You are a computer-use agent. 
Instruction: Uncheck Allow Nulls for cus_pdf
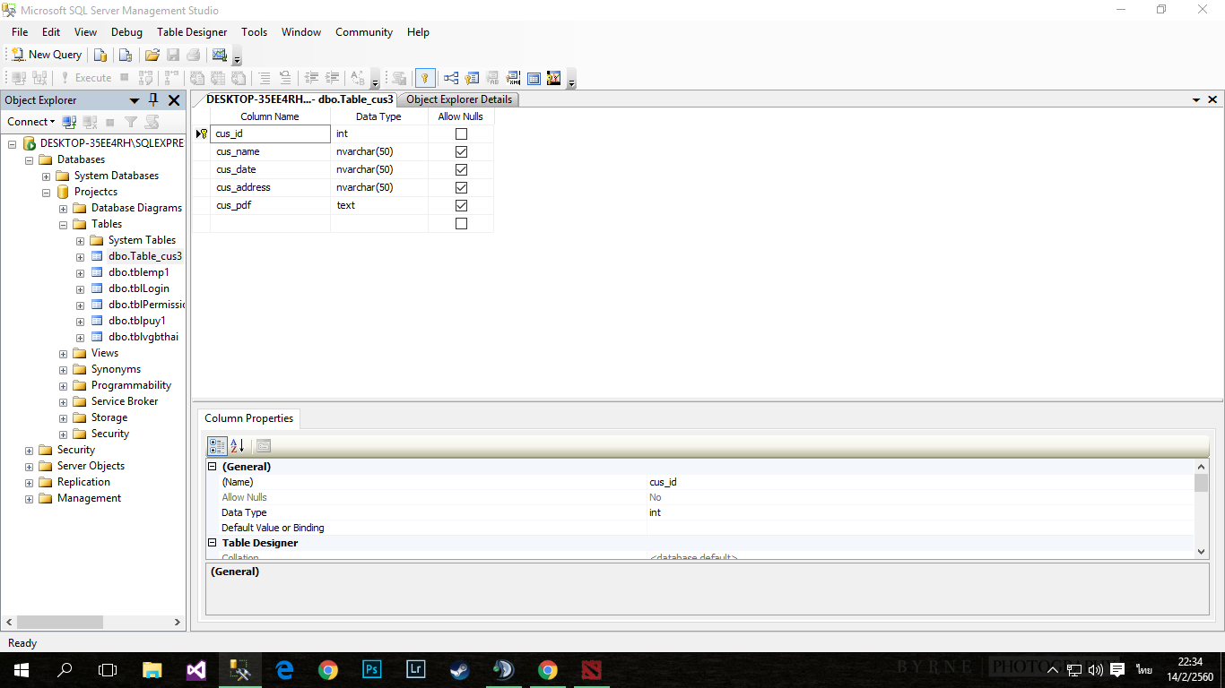(x=461, y=206)
